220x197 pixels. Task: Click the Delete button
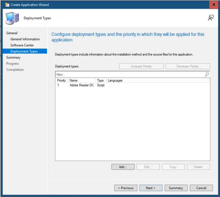pyautogui.click(x=198, y=167)
